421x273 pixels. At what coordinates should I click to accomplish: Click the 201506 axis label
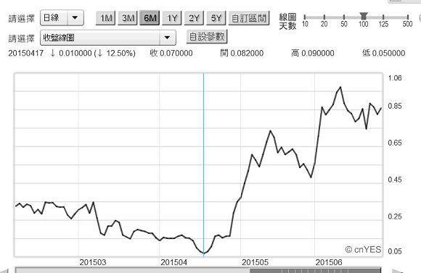[329, 262]
